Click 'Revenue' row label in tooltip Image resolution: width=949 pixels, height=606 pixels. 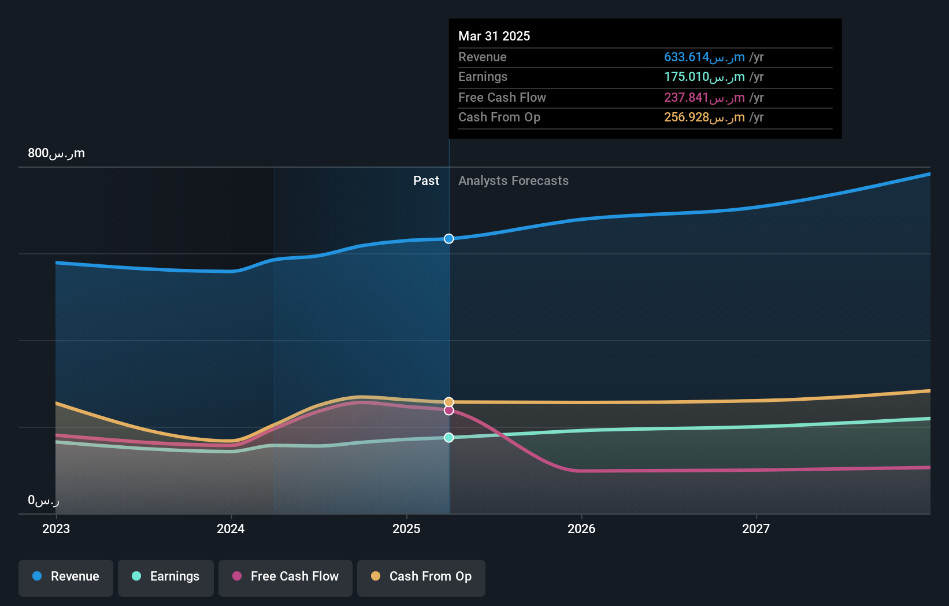click(x=483, y=57)
